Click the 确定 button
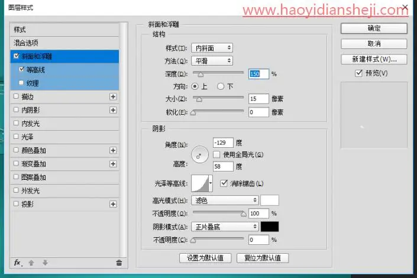The height and width of the screenshot is (278, 417). [x=374, y=28]
